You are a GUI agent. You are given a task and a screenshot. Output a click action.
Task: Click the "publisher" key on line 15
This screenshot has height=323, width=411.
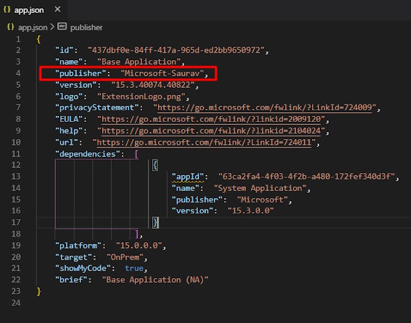[197, 200]
